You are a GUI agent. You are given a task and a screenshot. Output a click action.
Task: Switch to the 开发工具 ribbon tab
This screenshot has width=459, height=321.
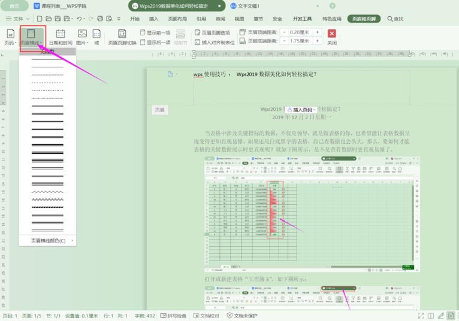(x=302, y=19)
